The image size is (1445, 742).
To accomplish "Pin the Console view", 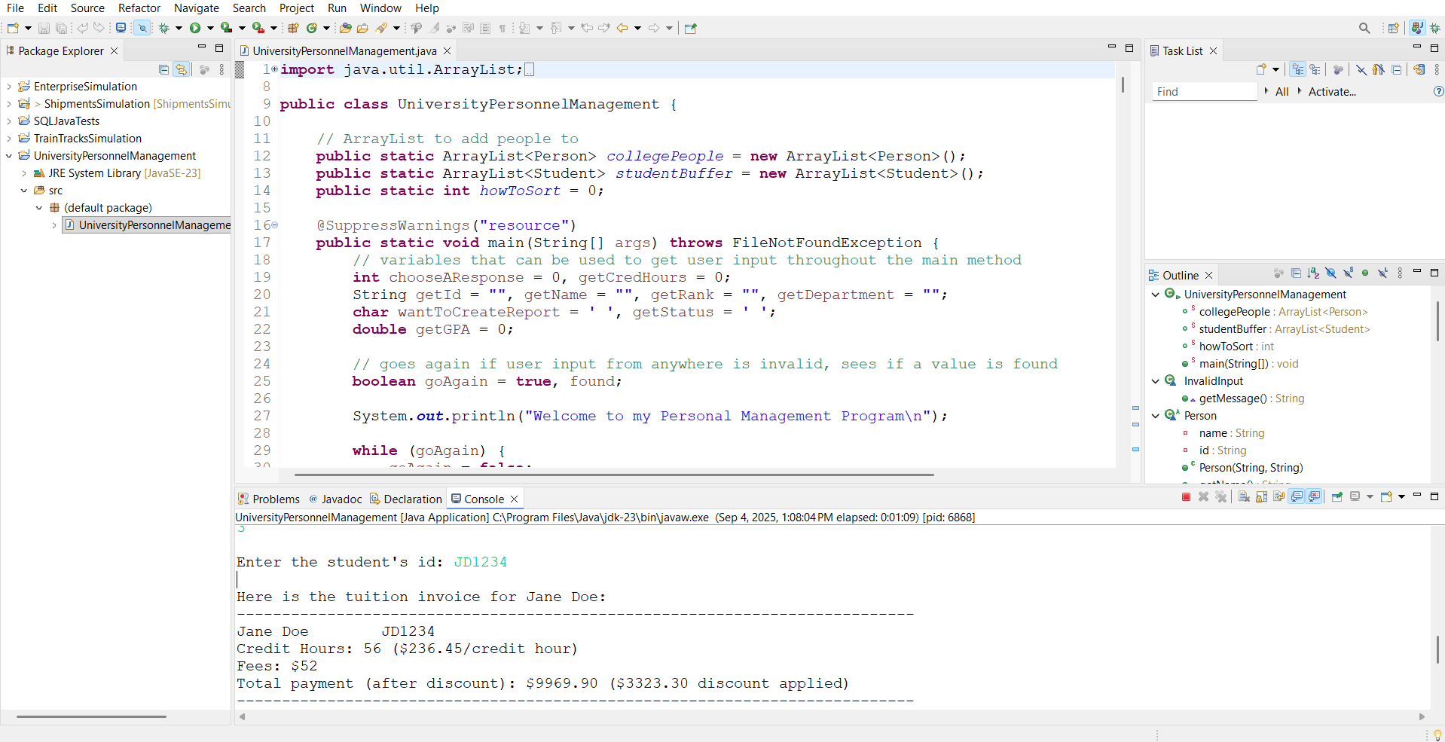I will (1337, 496).
